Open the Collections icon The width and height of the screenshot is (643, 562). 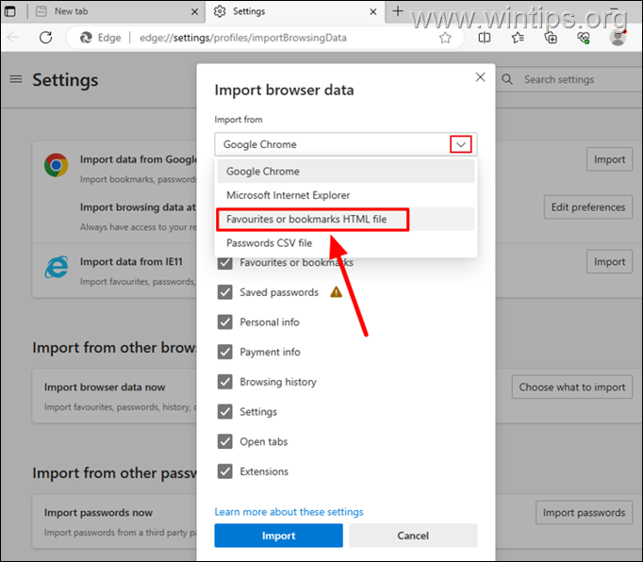(x=551, y=38)
